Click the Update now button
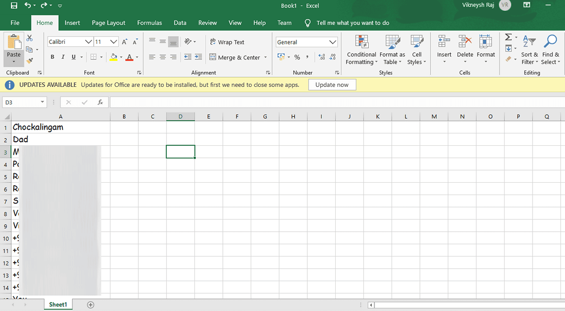Screen dimensions: 565x311 [x=332, y=85]
